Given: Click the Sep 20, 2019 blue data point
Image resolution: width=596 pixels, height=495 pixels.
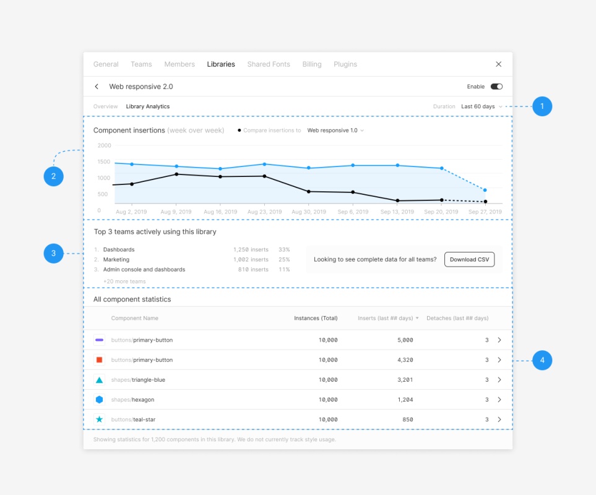Looking at the screenshot, I should pyautogui.click(x=441, y=168).
